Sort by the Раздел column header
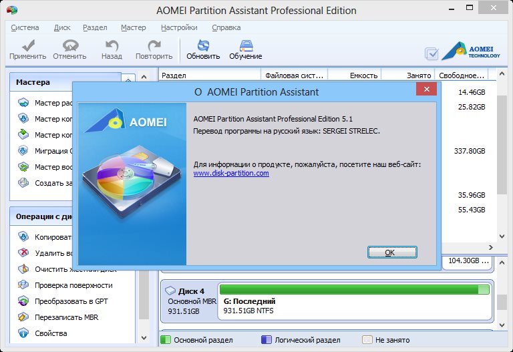 coord(210,75)
